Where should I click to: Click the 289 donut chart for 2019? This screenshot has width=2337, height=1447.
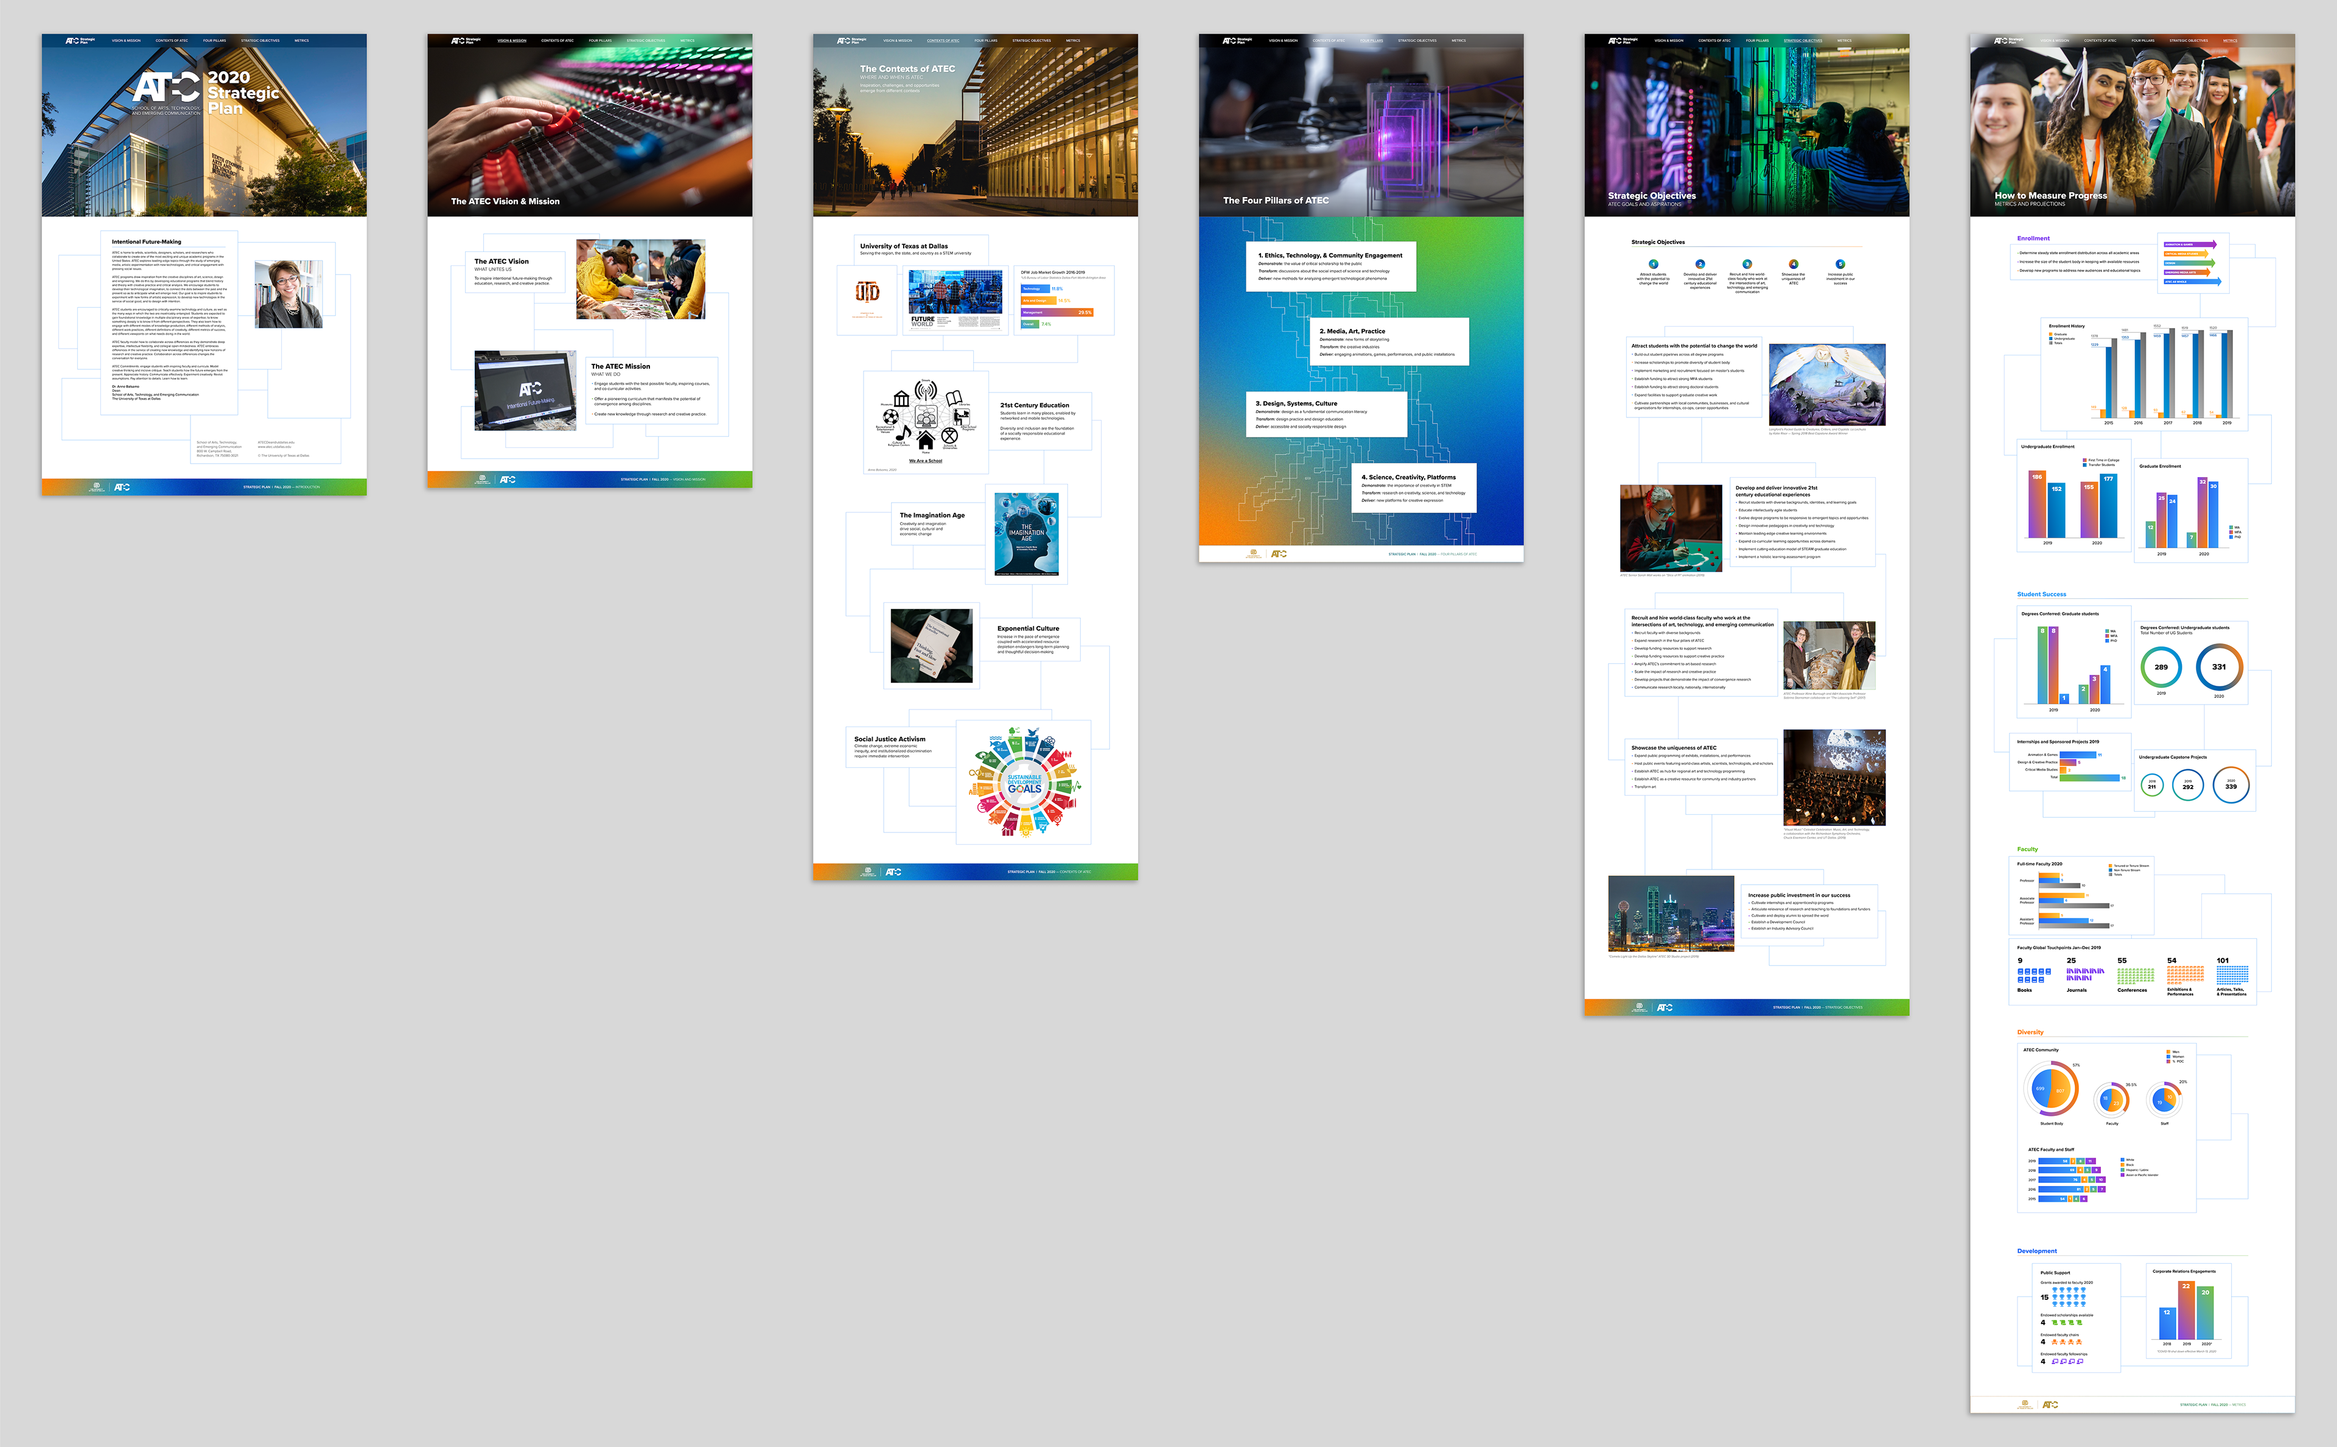pyautogui.click(x=2161, y=667)
